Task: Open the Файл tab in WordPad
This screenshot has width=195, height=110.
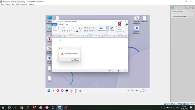Action: (55, 24)
